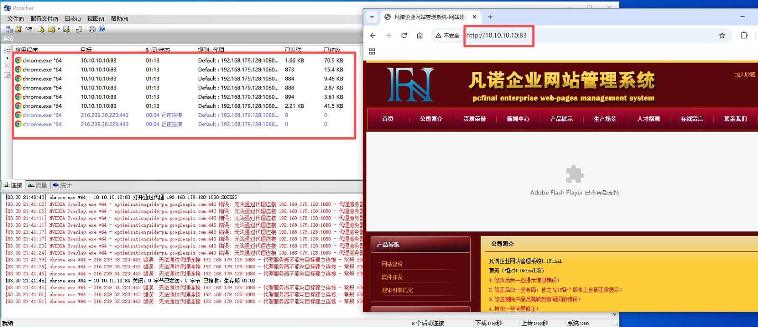Open the 日志(L) menu
Image resolution: width=758 pixels, height=327 pixels.
point(73,19)
